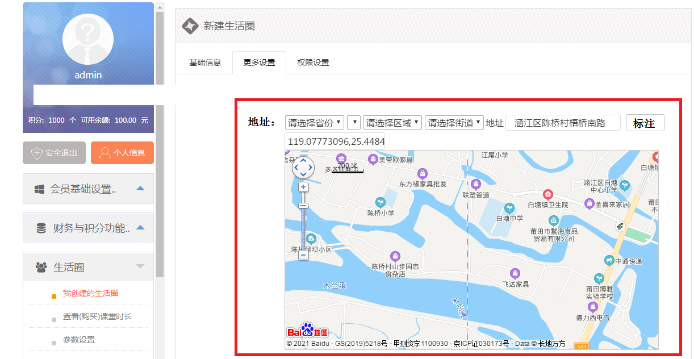Switch to the 基础信息 tab

(205, 62)
